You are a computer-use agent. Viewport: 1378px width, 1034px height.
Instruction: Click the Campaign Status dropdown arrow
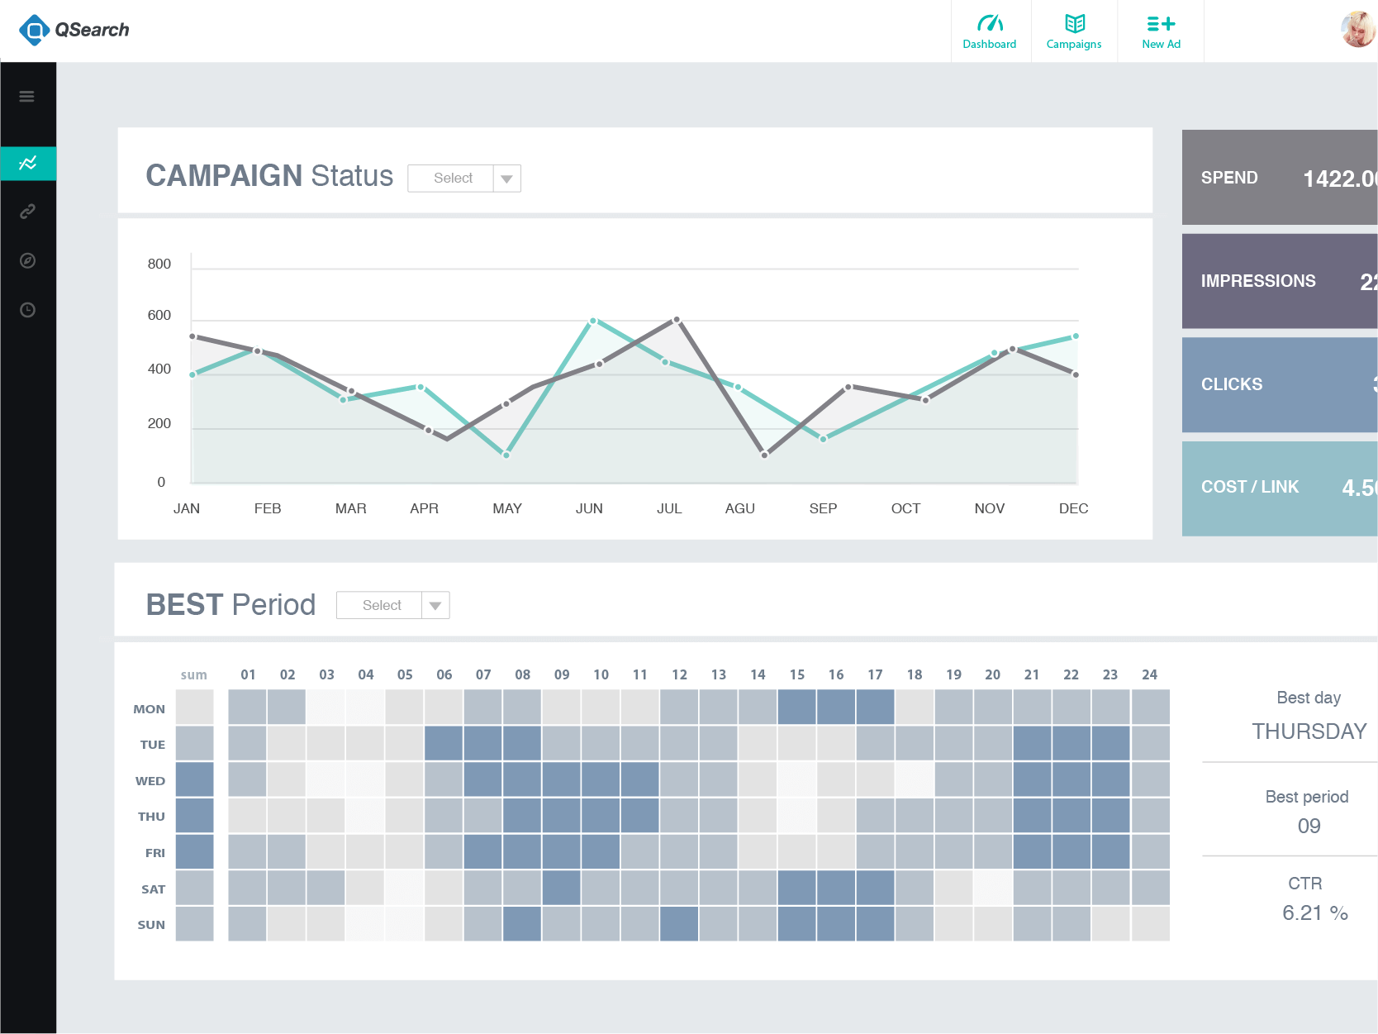tap(506, 179)
